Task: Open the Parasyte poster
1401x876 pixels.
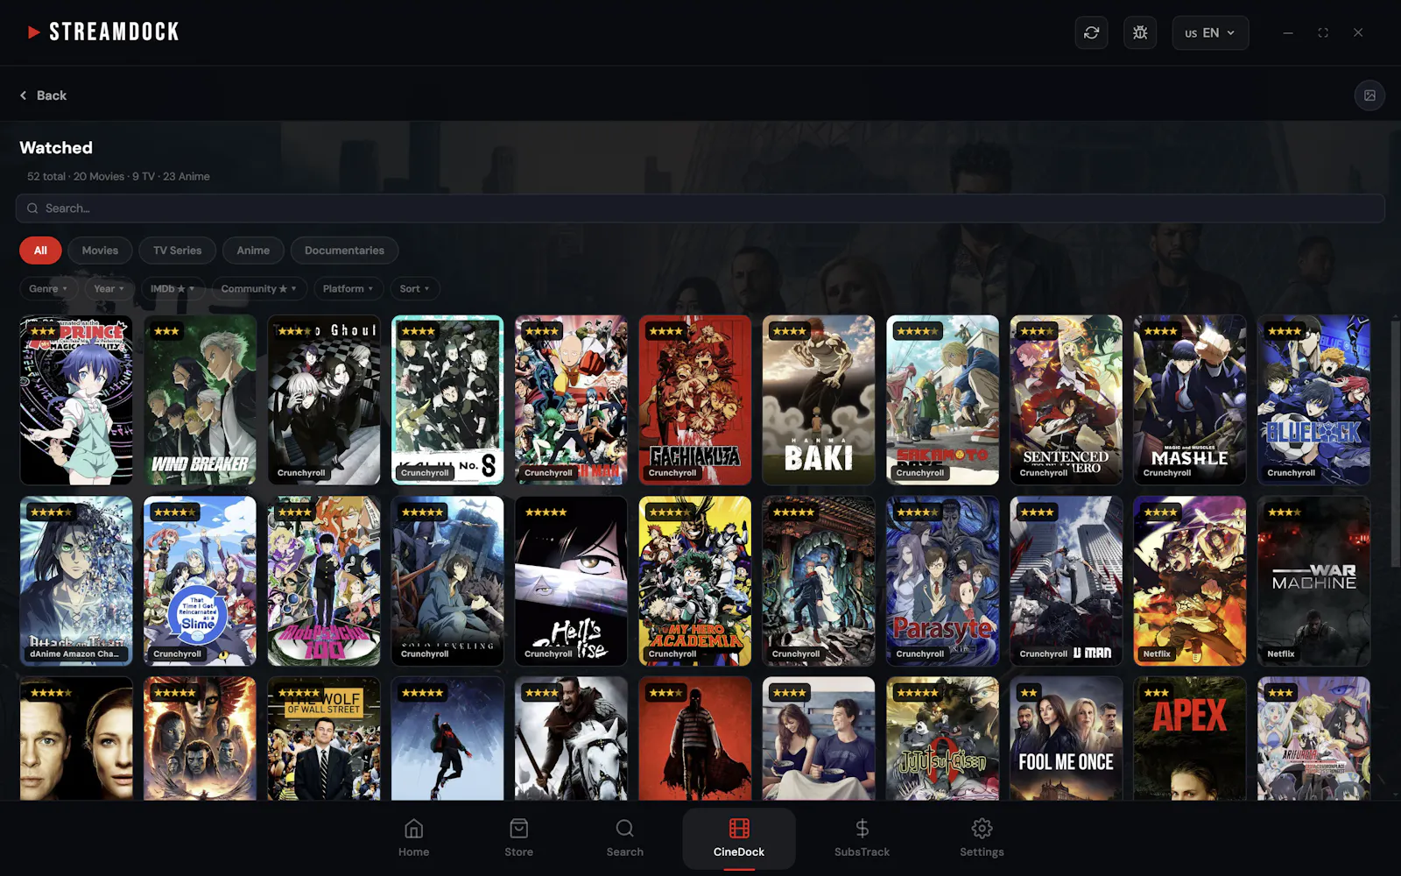Action: pyautogui.click(x=942, y=581)
